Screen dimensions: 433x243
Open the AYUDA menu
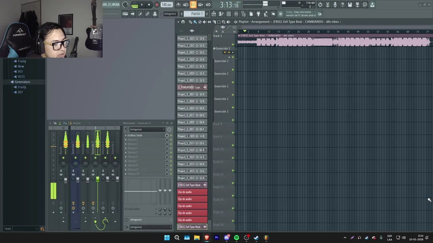pos(116,5)
